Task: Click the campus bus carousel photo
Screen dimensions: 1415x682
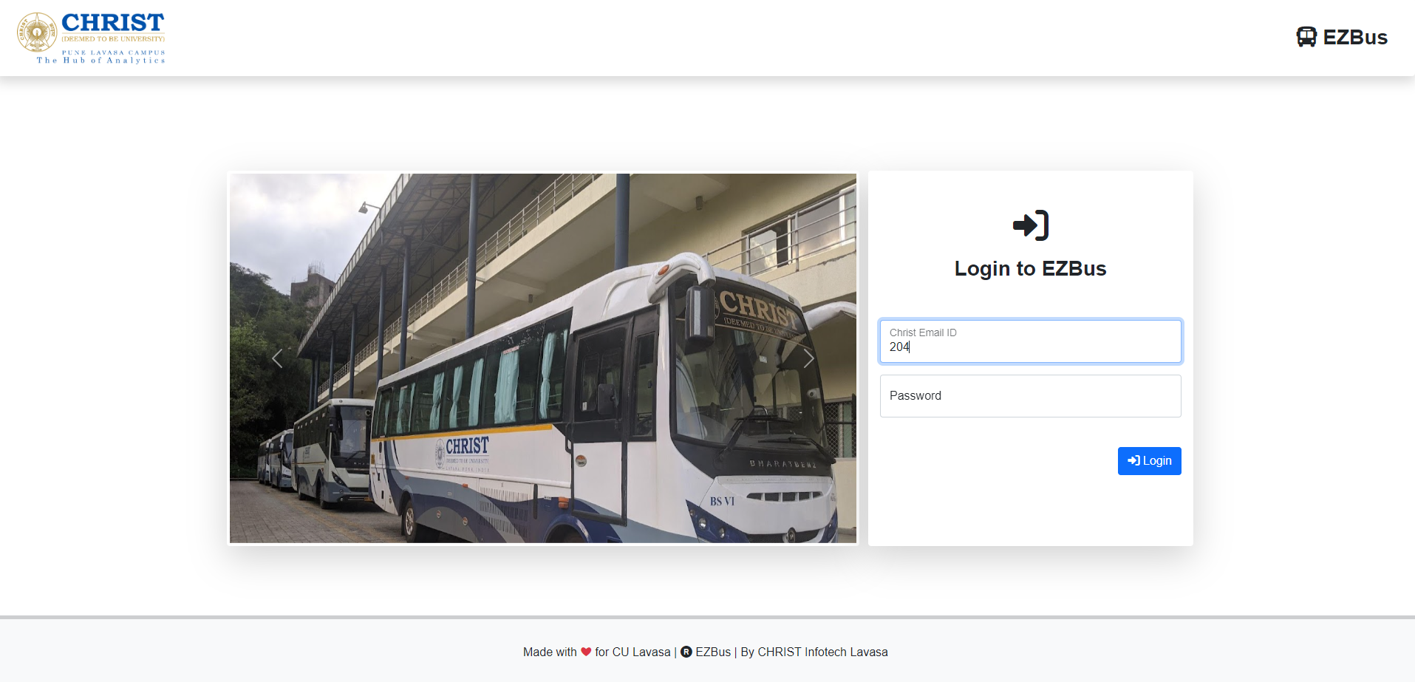Action: click(x=543, y=358)
